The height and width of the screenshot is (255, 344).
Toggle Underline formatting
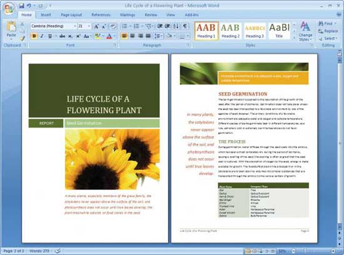tap(50, 36)
